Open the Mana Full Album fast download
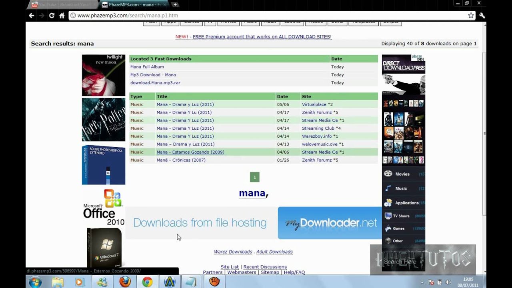 point(147,67)
